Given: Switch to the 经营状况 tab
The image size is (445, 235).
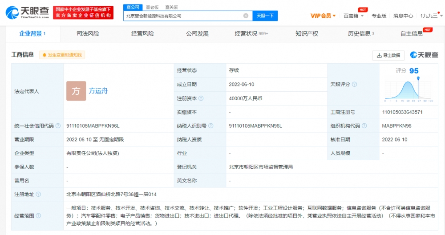Looking at the screenshot, I should [x=251, y=34].
